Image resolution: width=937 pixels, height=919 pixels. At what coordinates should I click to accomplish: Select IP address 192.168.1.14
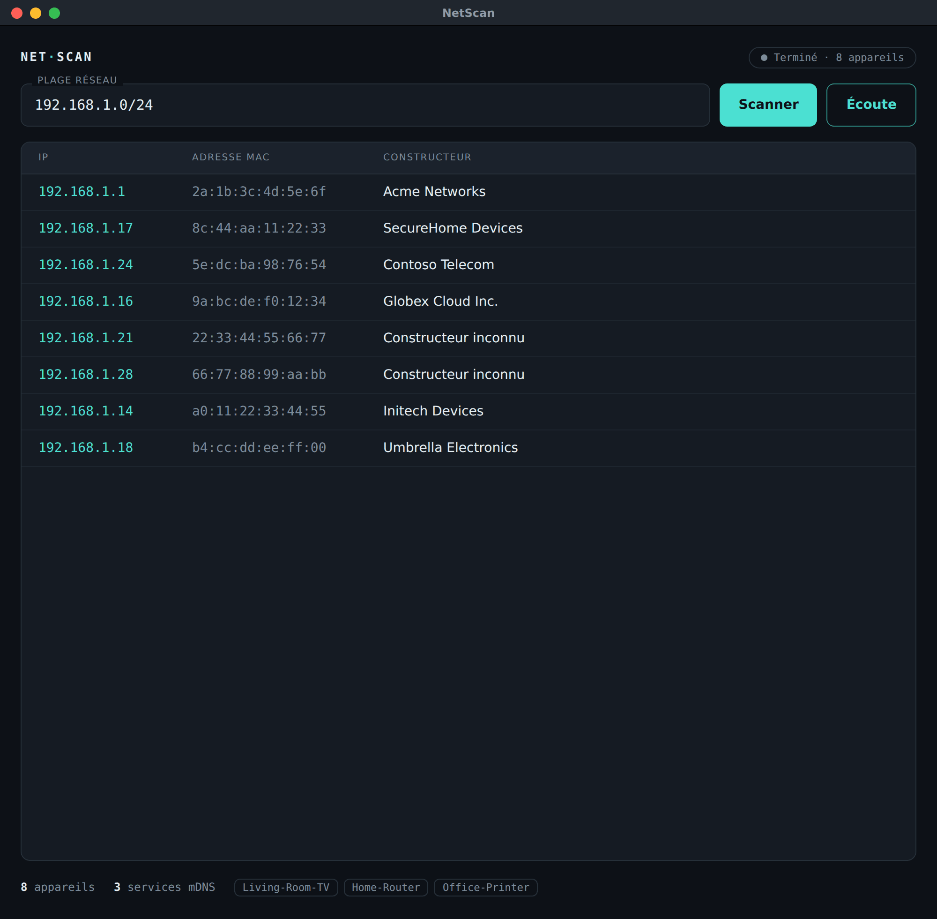(86, 411)
